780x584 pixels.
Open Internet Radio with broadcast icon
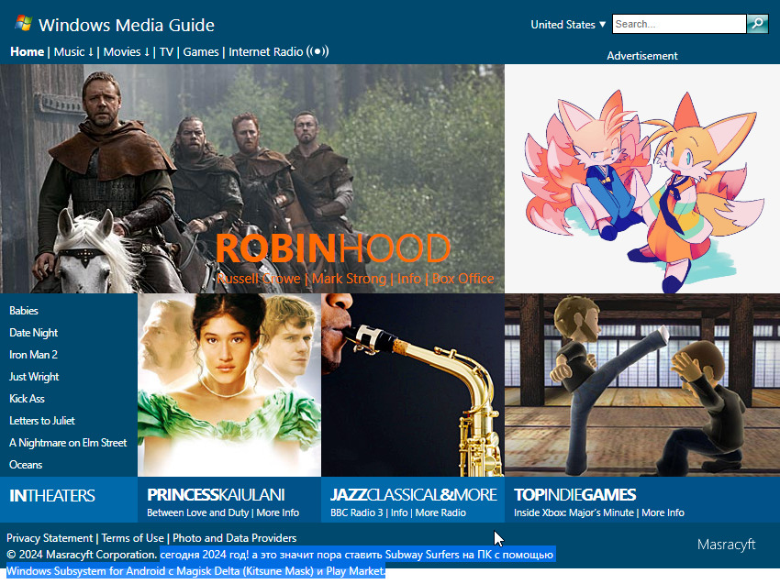279,51
